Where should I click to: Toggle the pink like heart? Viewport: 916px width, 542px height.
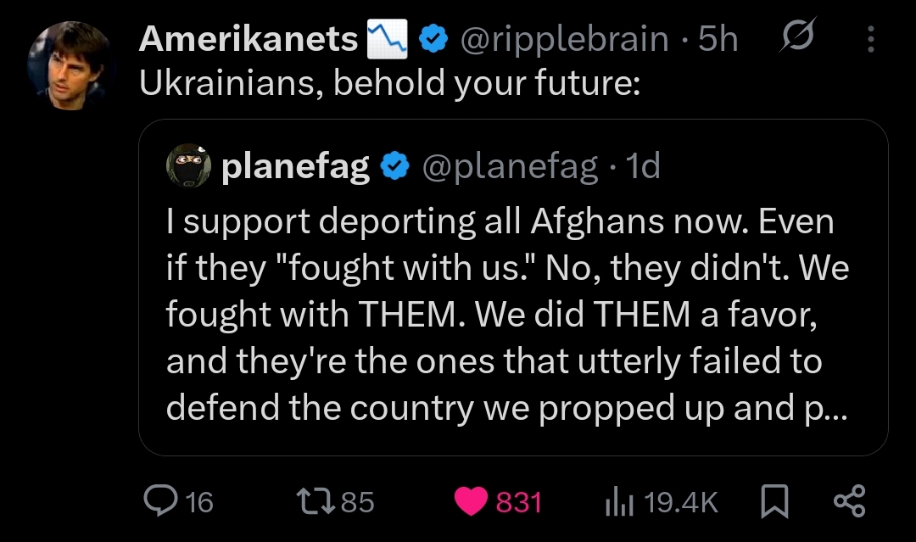point(472,501)
